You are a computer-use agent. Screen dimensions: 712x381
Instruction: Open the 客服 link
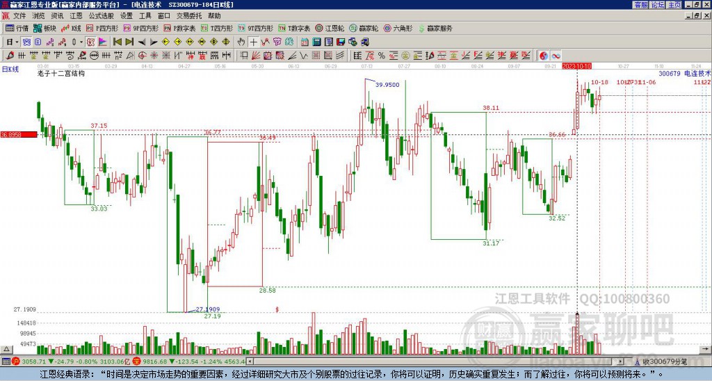coord(640,5)
